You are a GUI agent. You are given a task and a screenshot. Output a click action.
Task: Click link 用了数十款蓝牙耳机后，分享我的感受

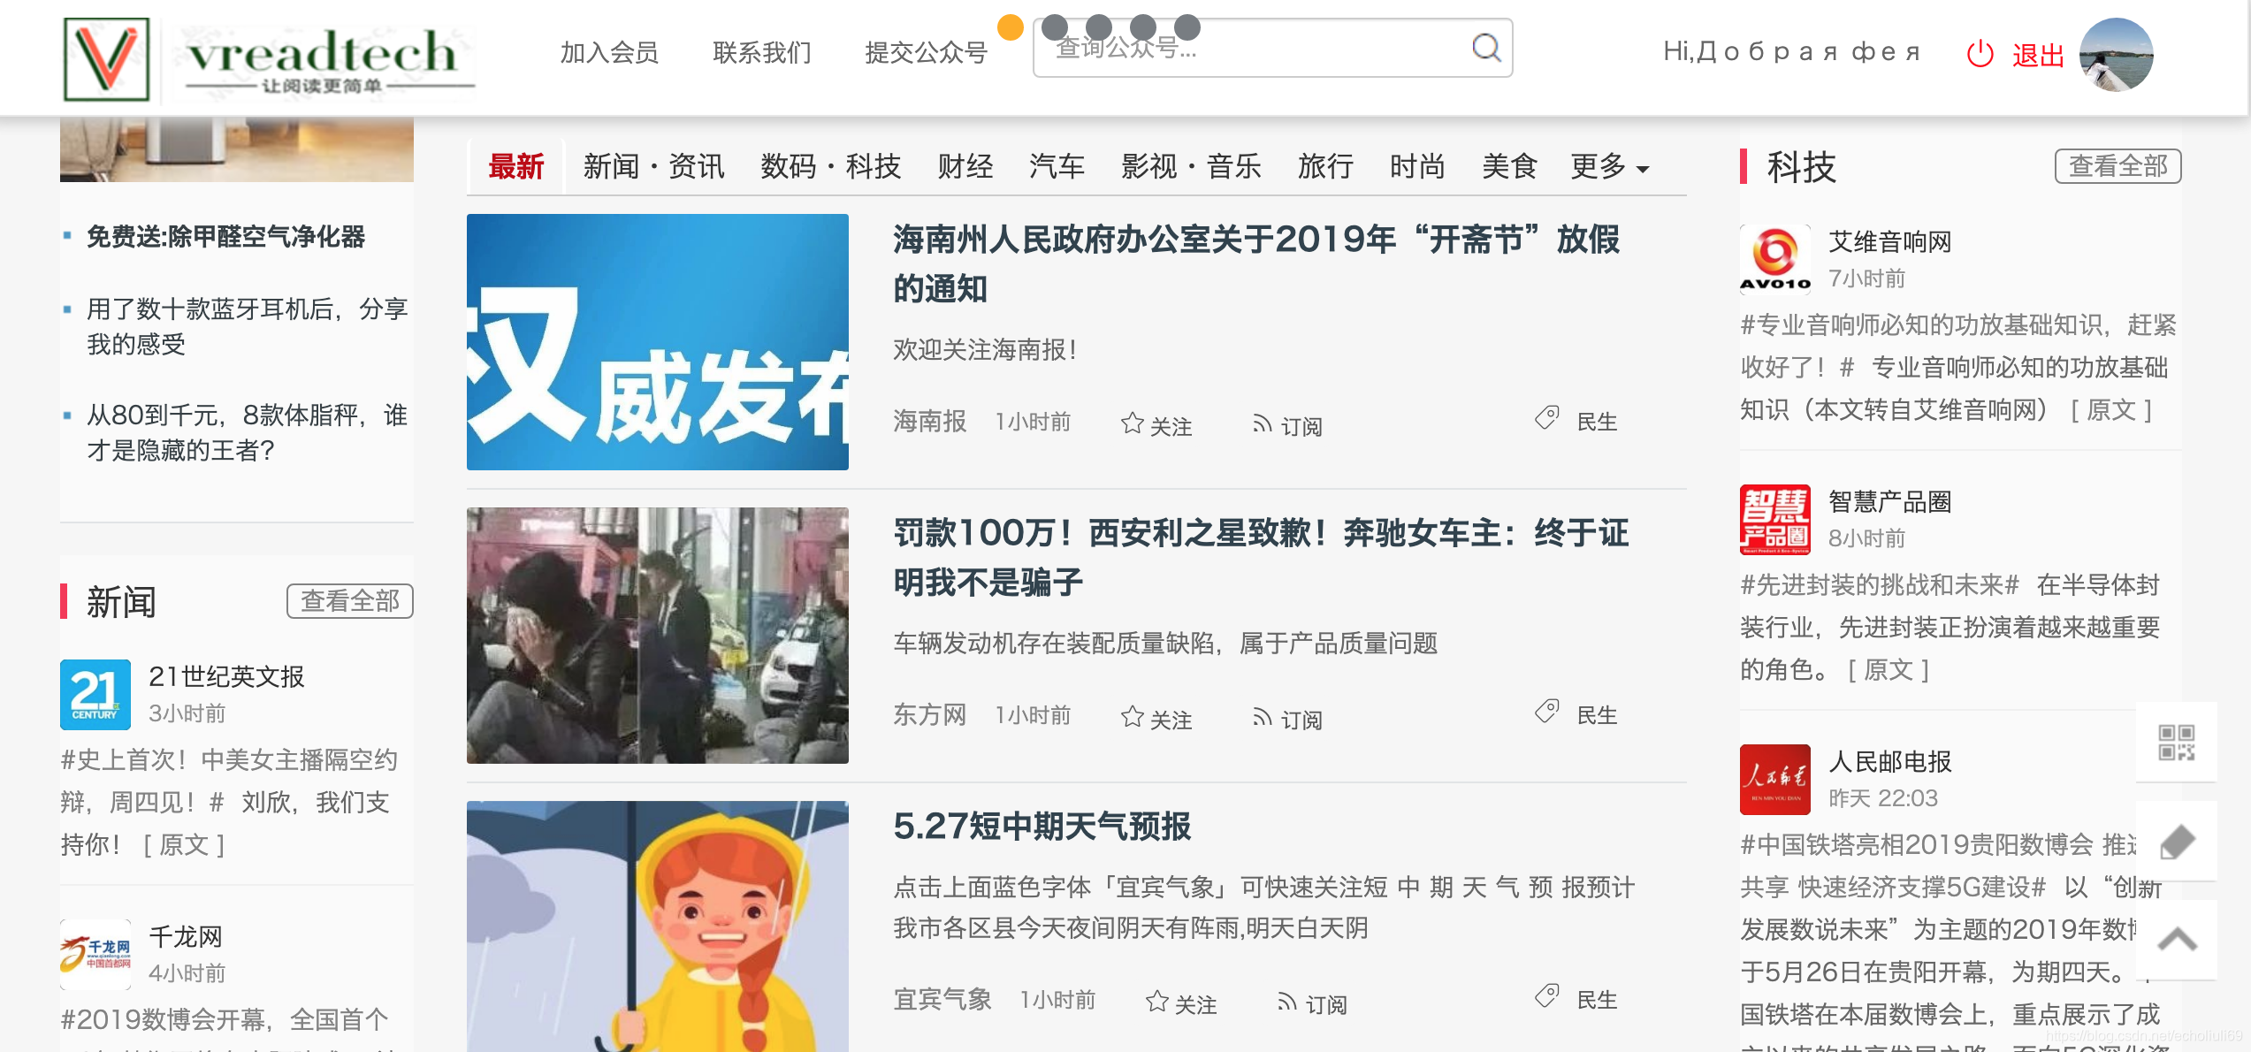[x=247, y=326]
